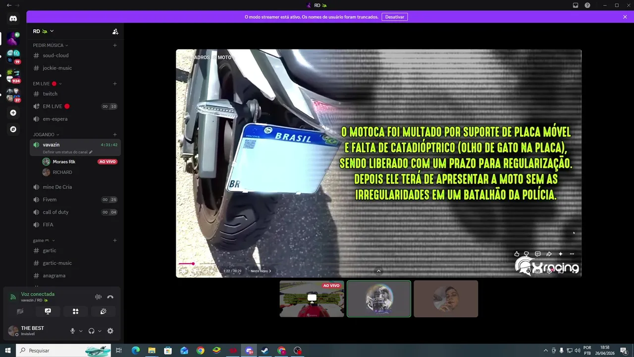This screenshot has width=634, height=357.
Task: Click Neste vídeo link in stream
Action: (x=261, y=271)
